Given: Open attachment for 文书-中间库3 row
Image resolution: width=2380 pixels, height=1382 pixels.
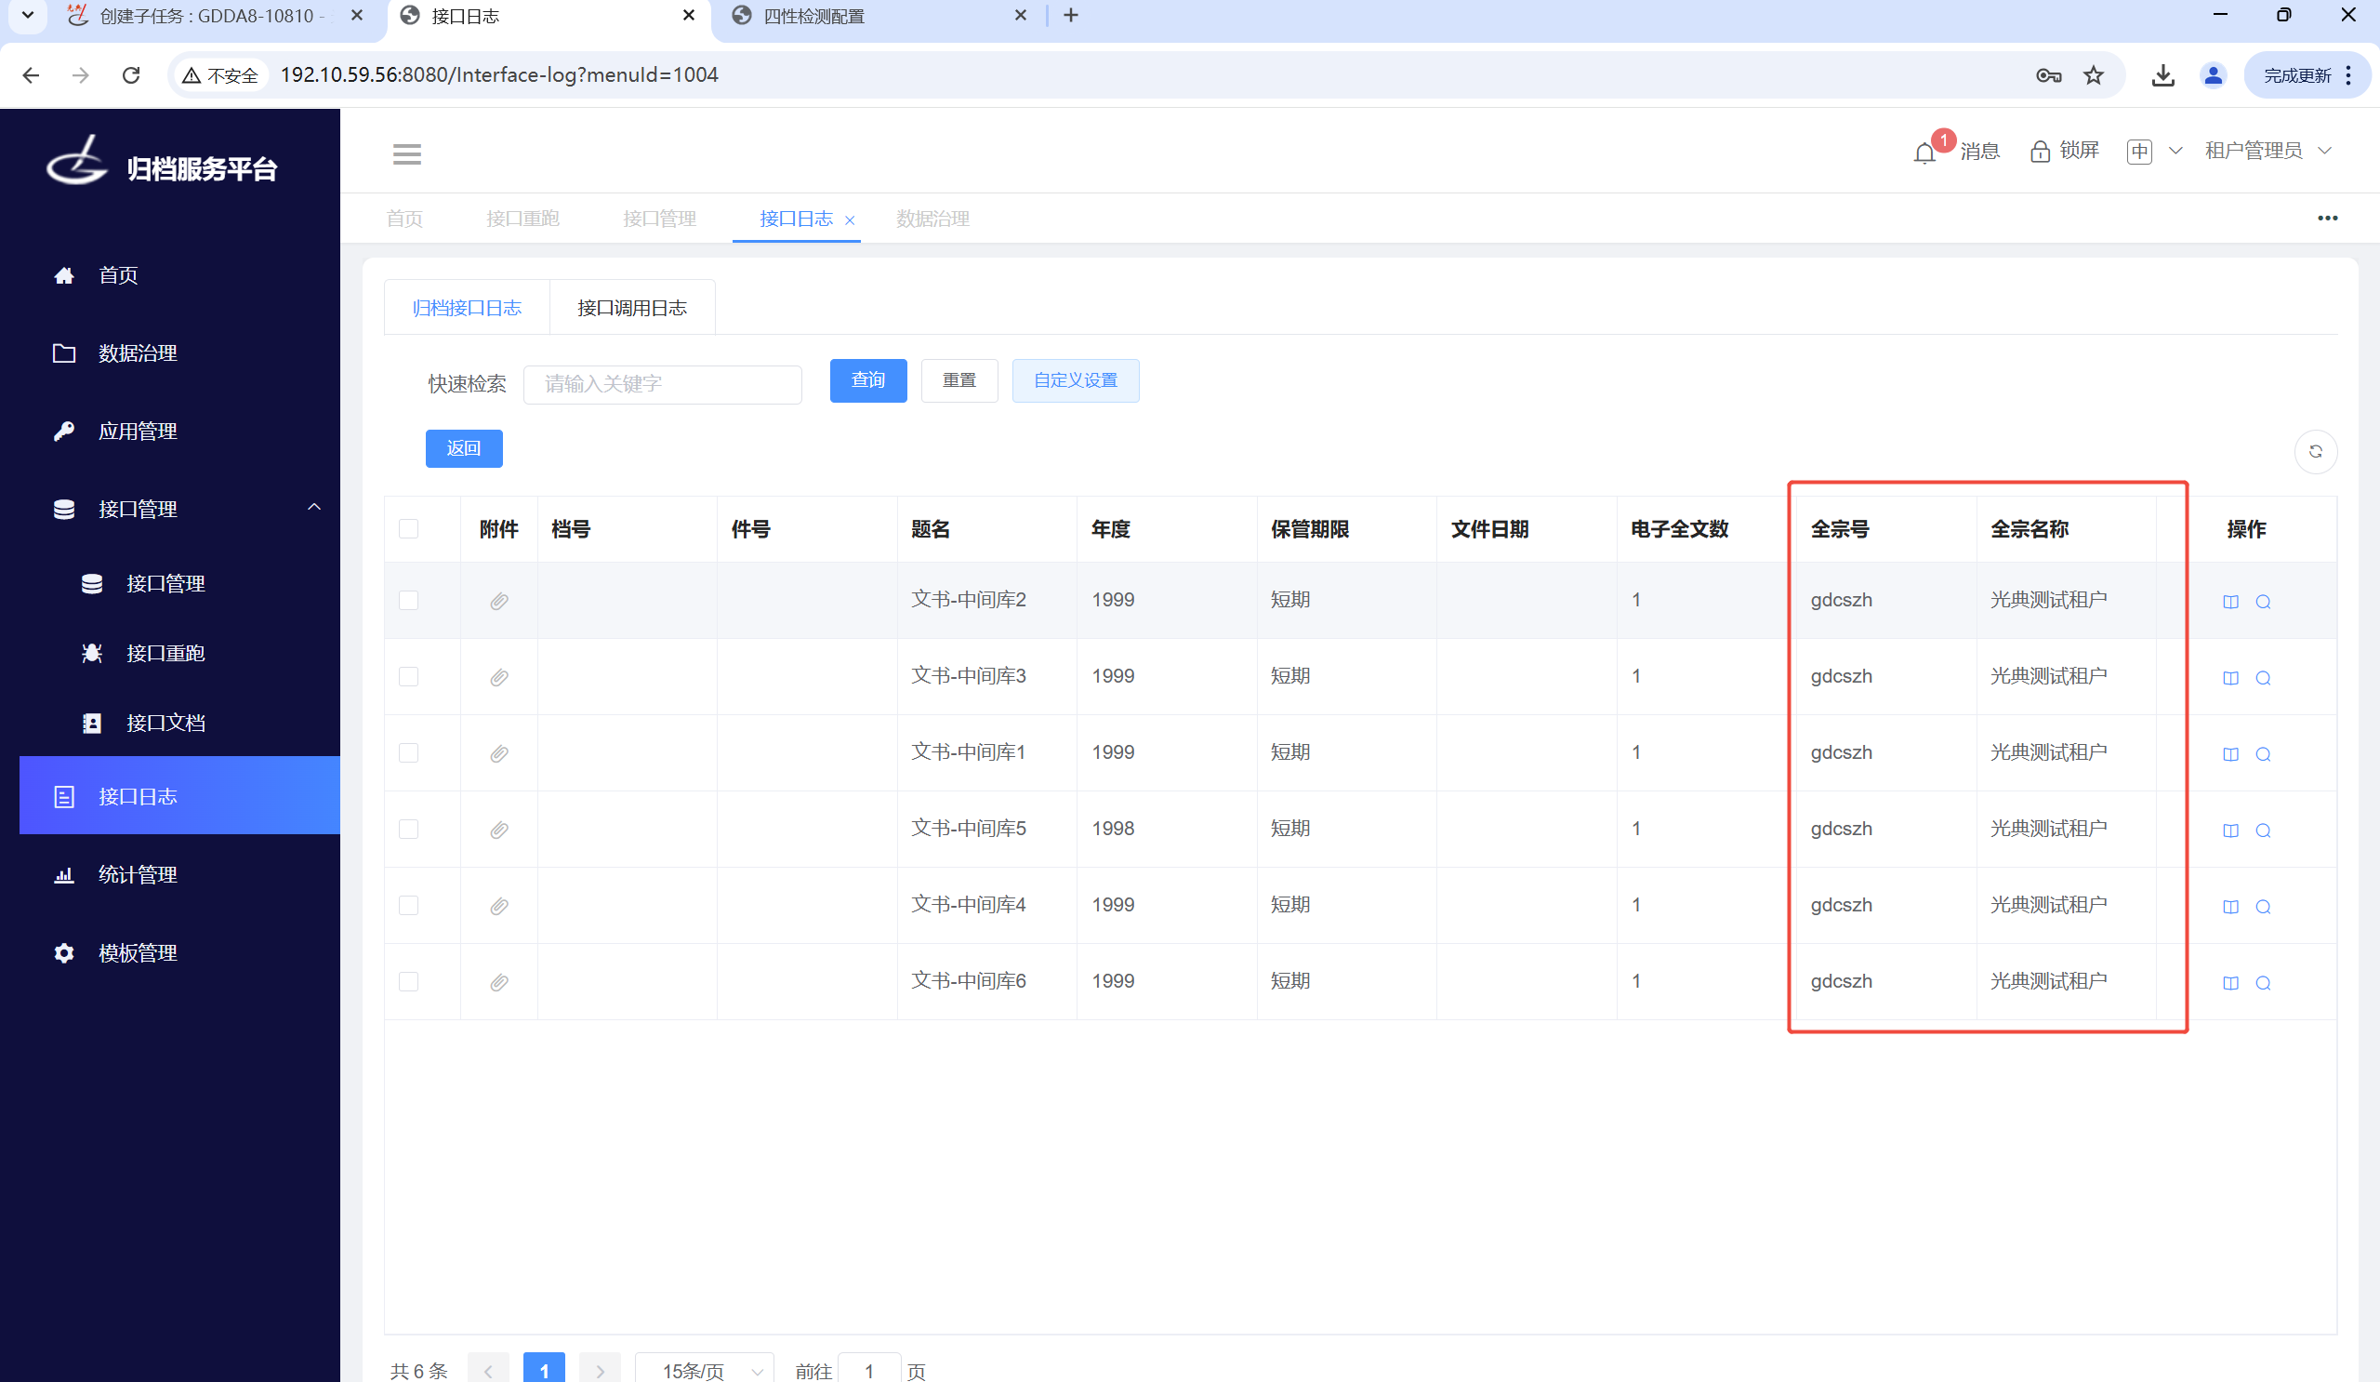Looking at the screenshot, I should pyautogui.click(x=499, y=677).
